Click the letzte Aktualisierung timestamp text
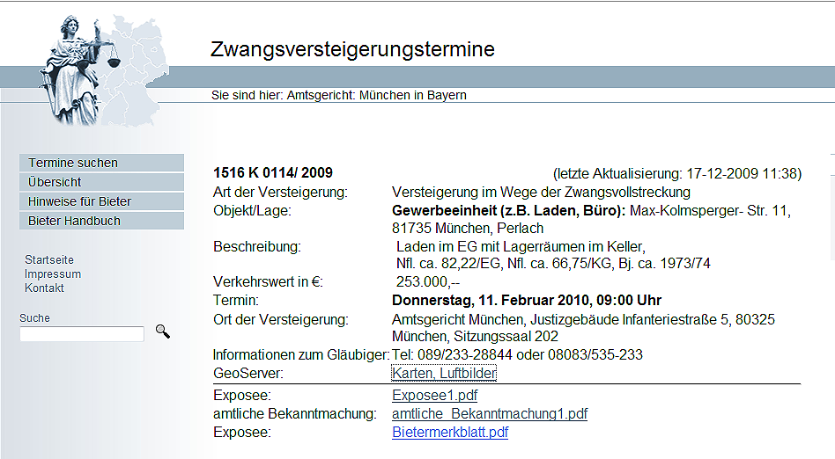Viewport: 835px width, 459px height. (677, 173)
